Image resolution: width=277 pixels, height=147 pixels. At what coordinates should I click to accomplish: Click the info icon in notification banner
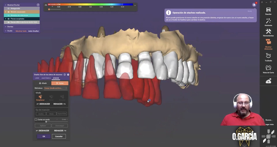tap(169, 13)
